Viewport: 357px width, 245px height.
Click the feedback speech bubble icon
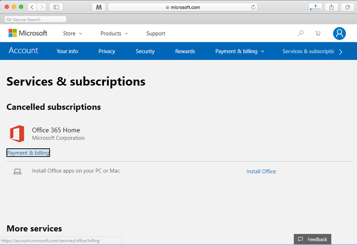[x=300, y=239]
